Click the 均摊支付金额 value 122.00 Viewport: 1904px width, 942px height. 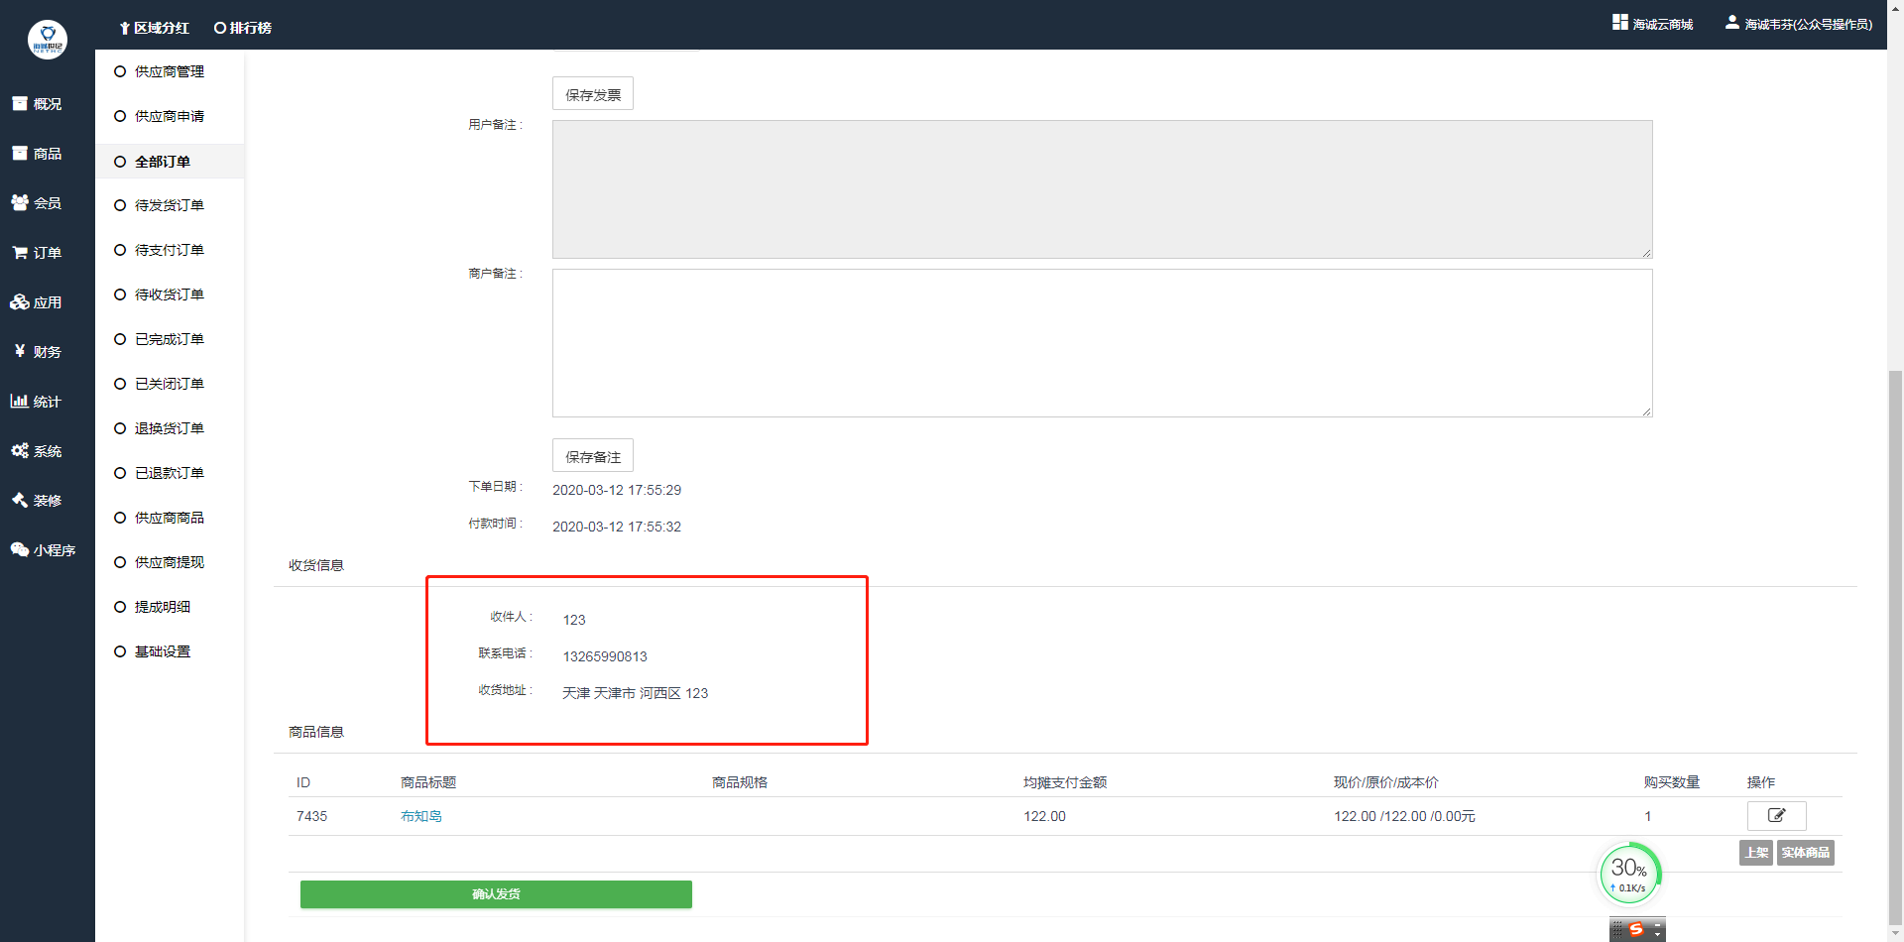(x=1045, y=816)
